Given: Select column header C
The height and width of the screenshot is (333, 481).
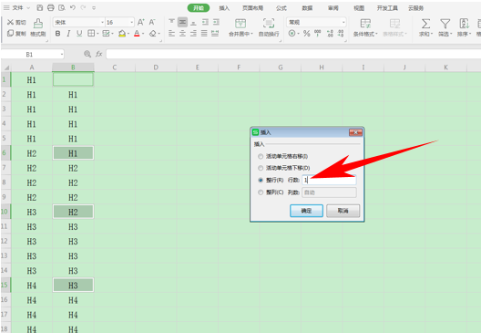Looking at the screenshot, I should [x=115, y=68].
